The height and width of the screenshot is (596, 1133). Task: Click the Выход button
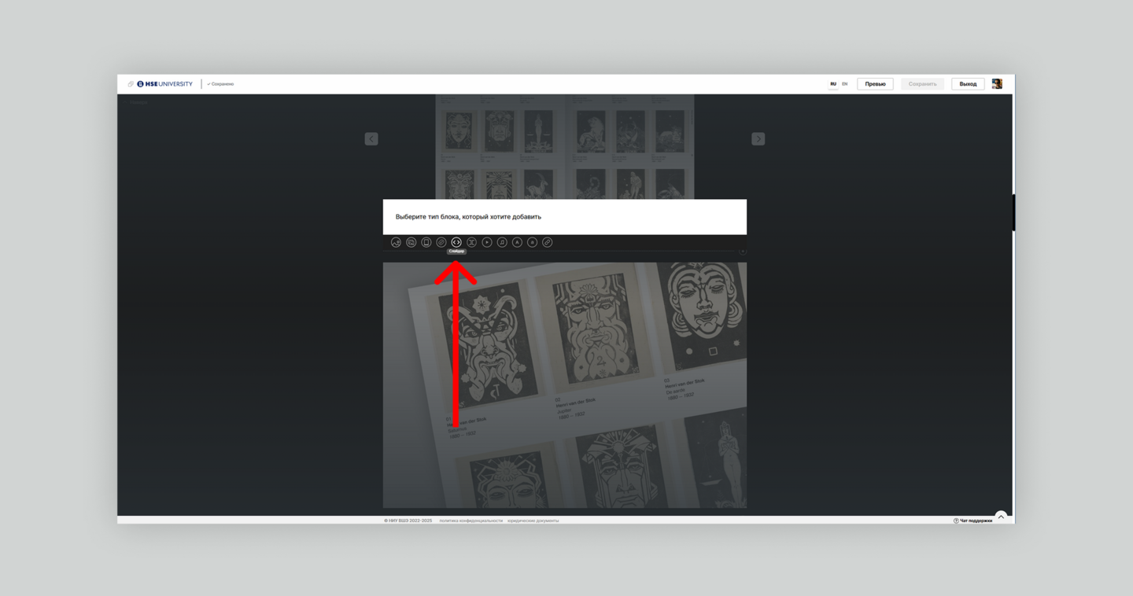coord(968,84)
